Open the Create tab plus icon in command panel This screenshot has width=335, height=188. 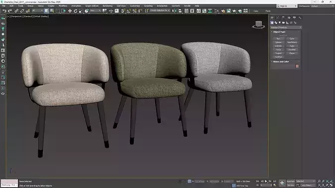click(272, 18)
